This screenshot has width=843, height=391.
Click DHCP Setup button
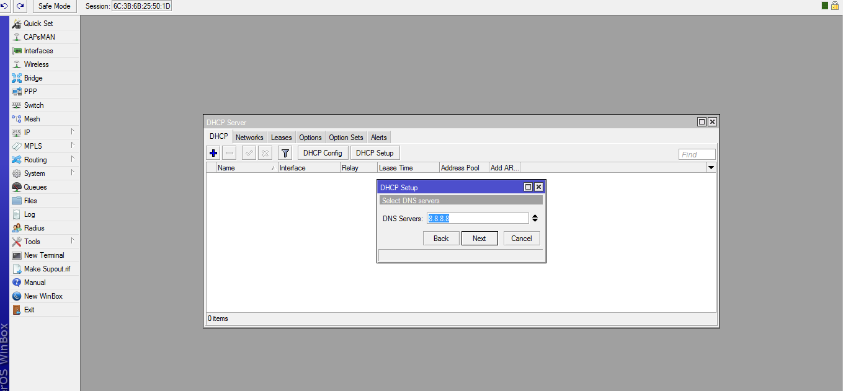point(375,153)
